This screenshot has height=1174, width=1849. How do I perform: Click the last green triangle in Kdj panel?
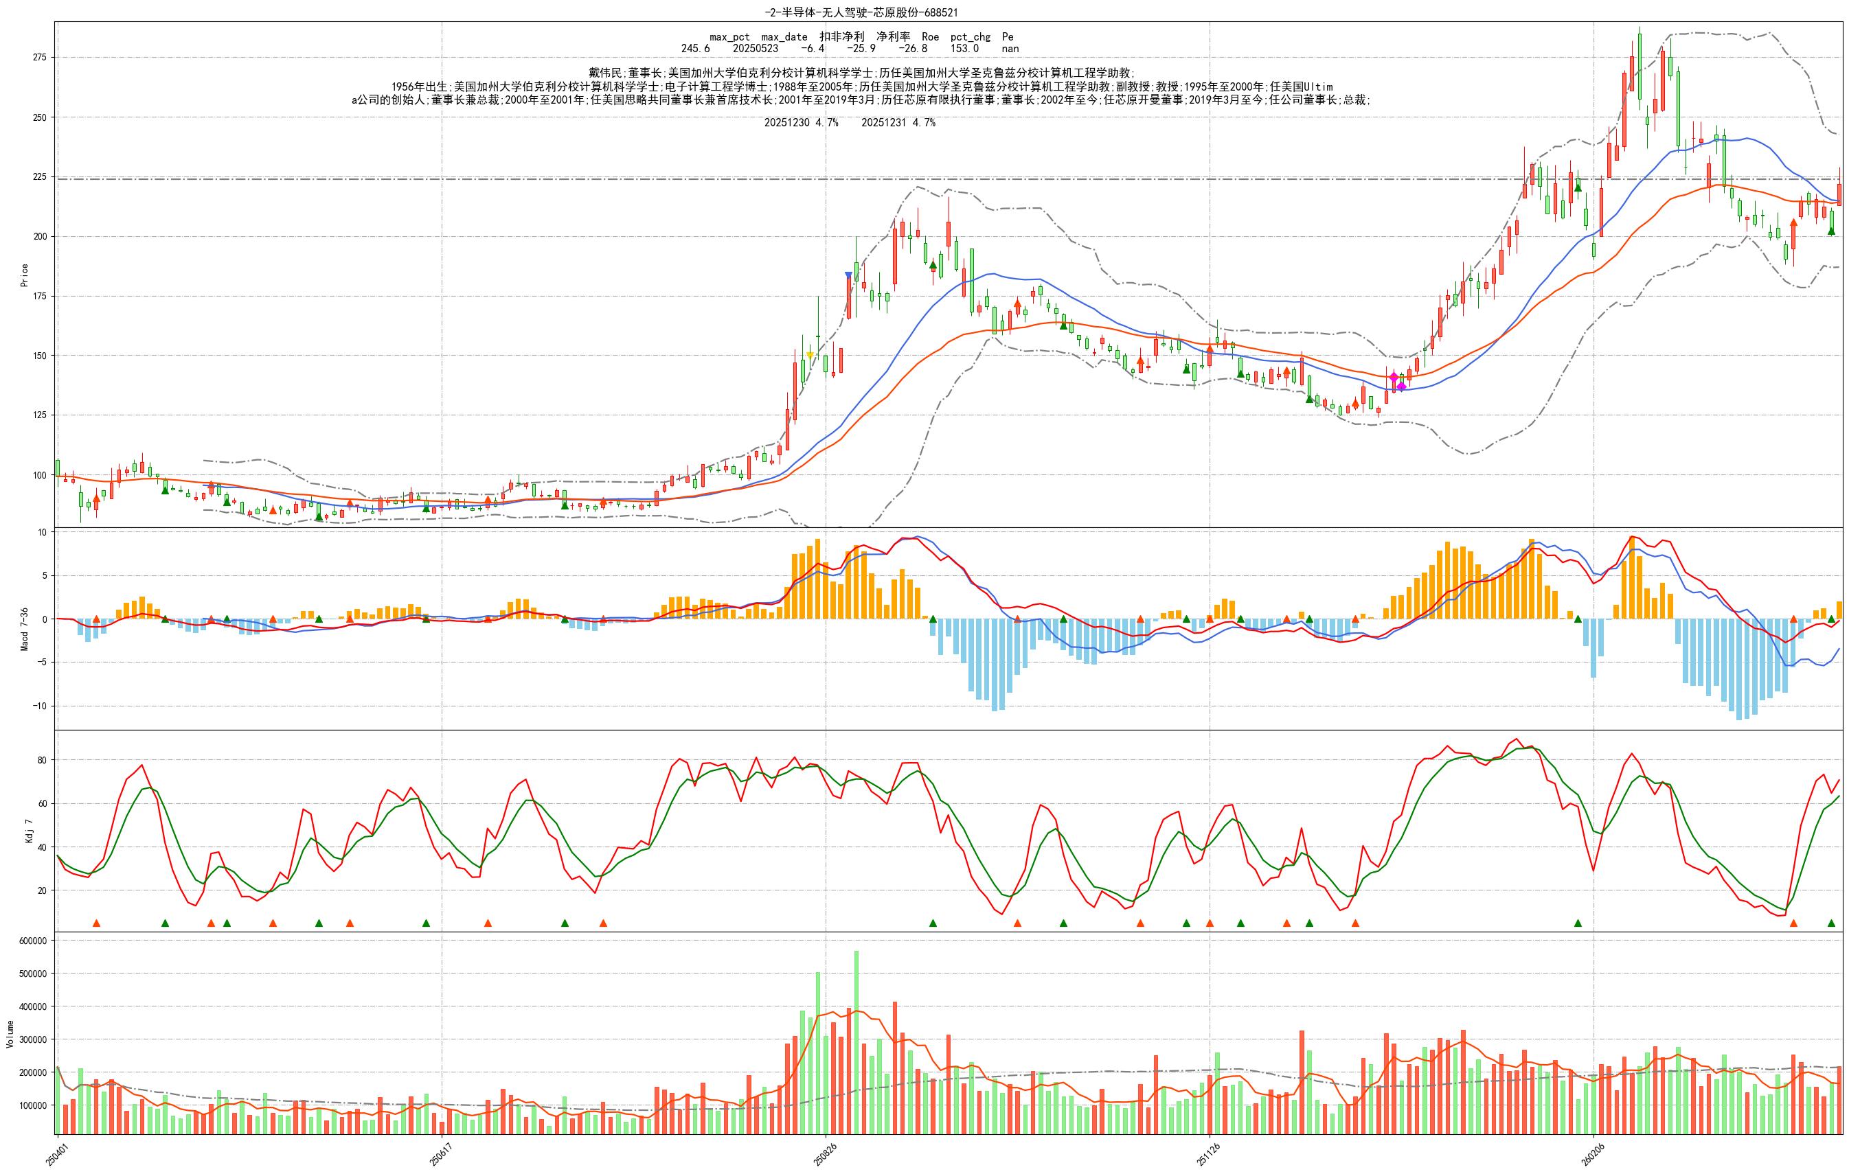(1831, 923)
